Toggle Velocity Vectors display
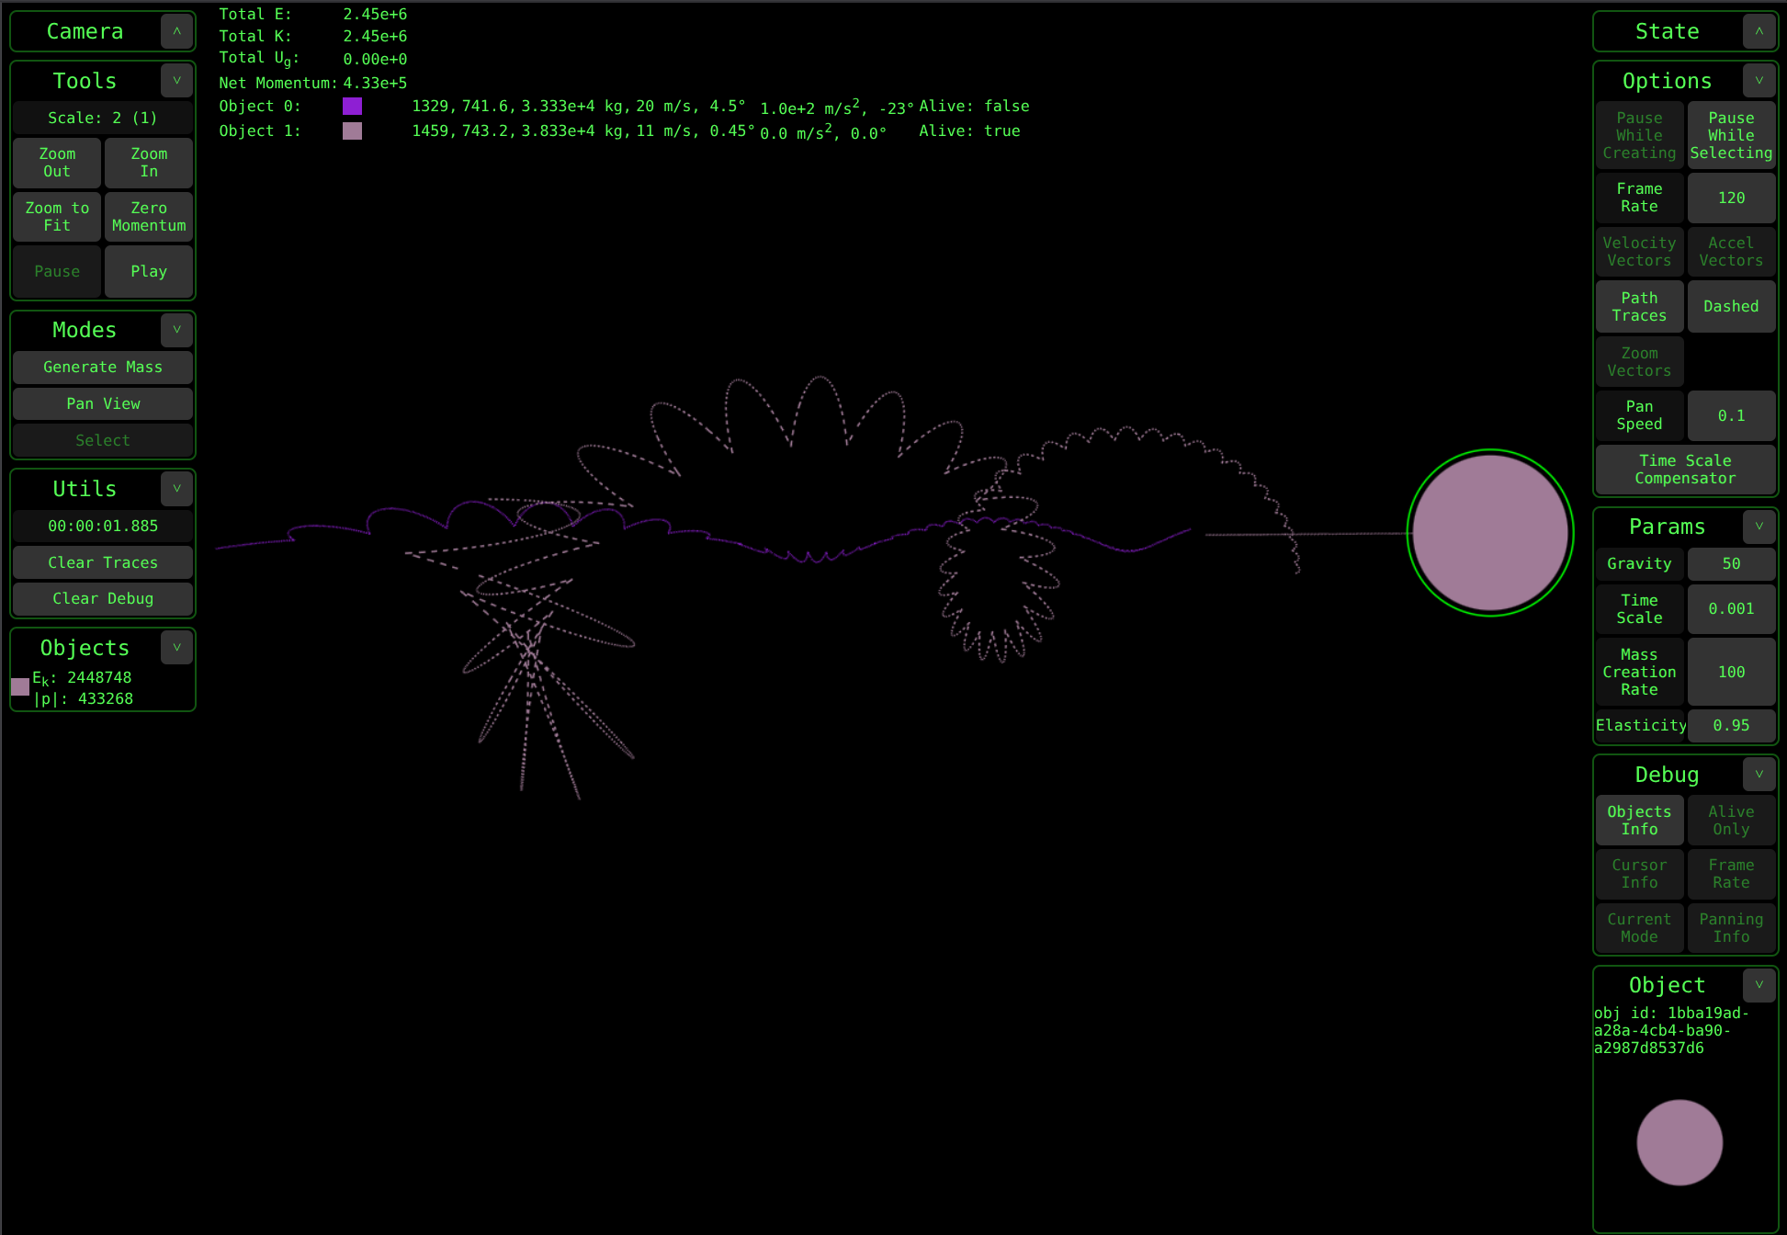The image size is (1787, 1235). pyautogui.click(x=1640, y=252)
